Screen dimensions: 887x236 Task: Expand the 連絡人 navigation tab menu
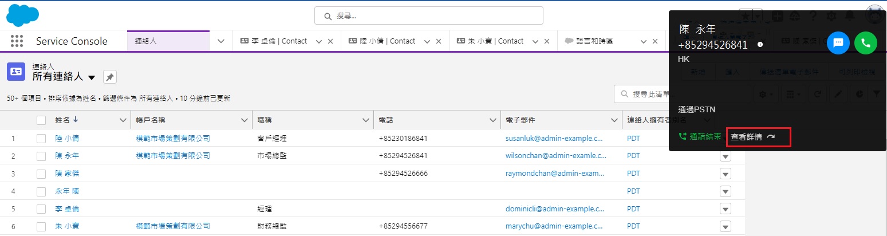221,41
